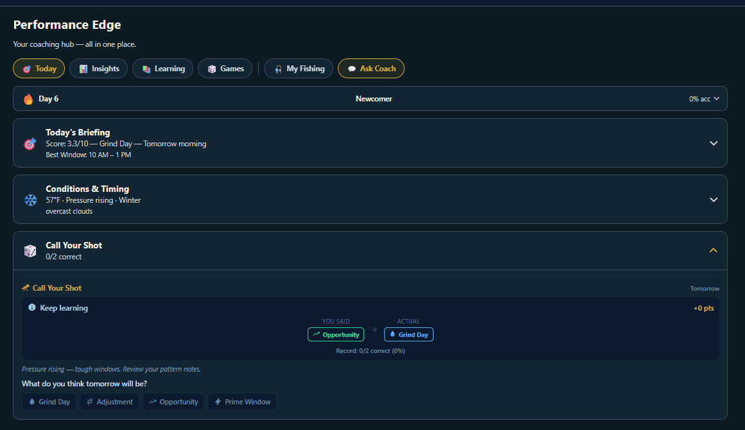This screenshot has height=430, width=745.
Task: Choose Grind Day as tomorrow's prediction
Action: pos(49,402)
